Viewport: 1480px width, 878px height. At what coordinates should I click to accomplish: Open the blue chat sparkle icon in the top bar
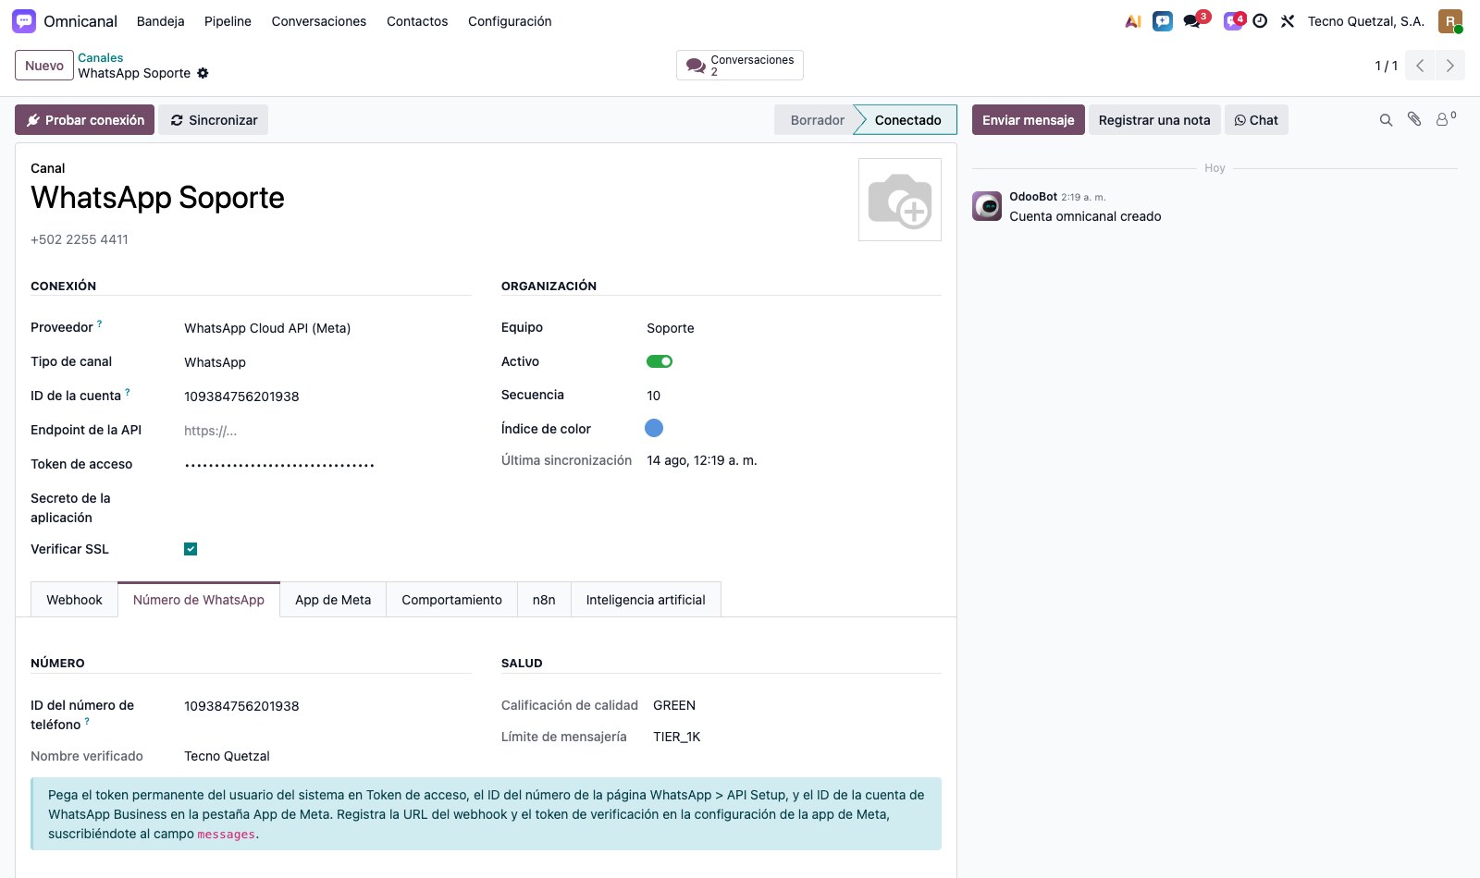1163,21
